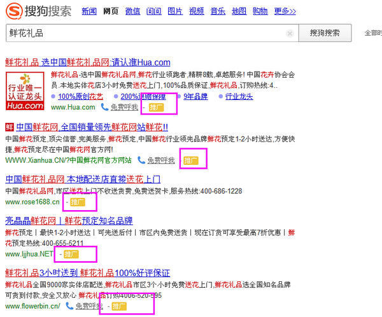Click the phone icon in the flowerbin.cn result
Screen dimensions: 382x317
[69, 306]
